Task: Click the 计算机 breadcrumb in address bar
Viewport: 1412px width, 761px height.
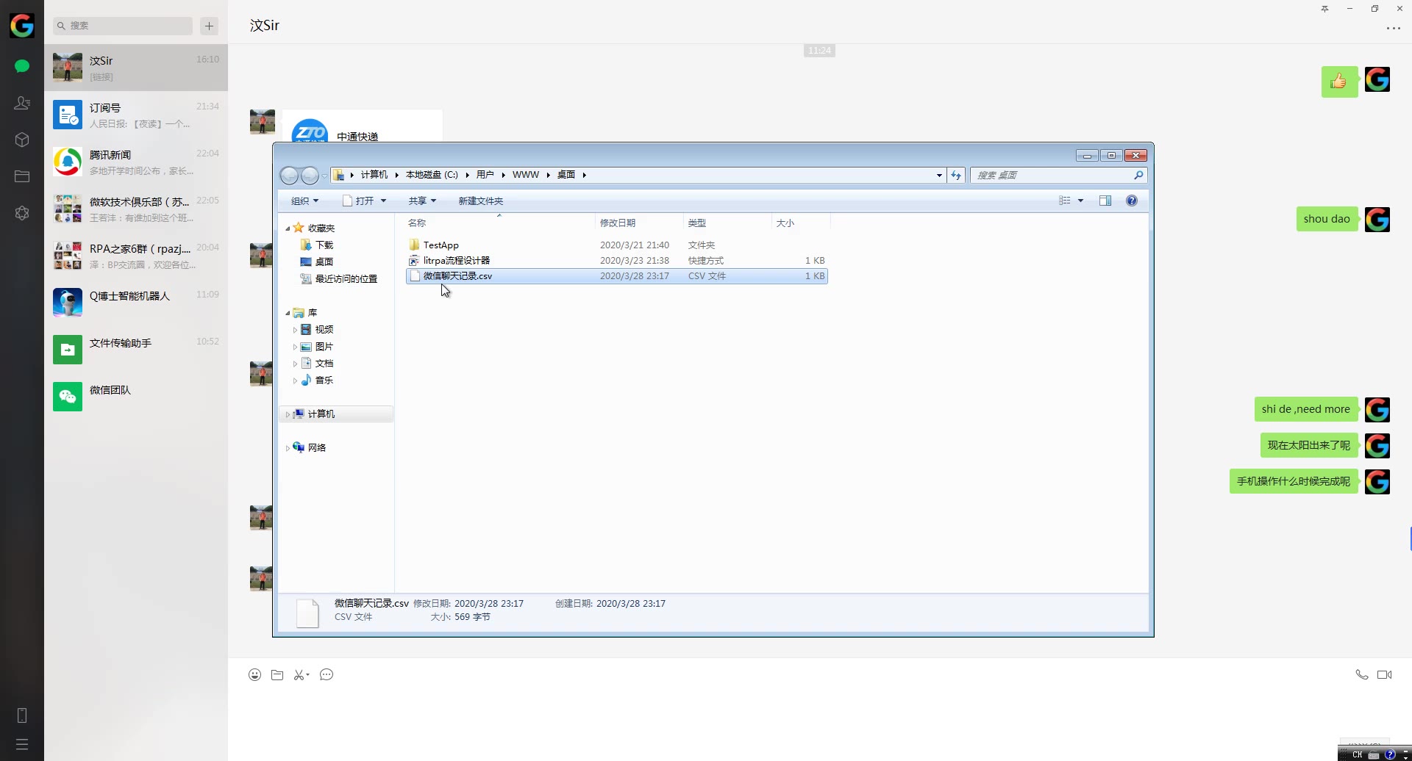Action: click(374, 175)
